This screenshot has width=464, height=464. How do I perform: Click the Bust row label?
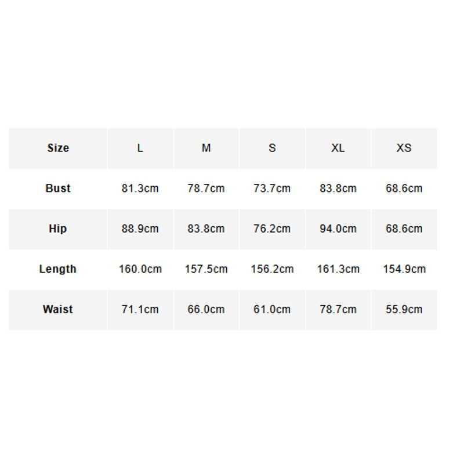pos(58,188)
